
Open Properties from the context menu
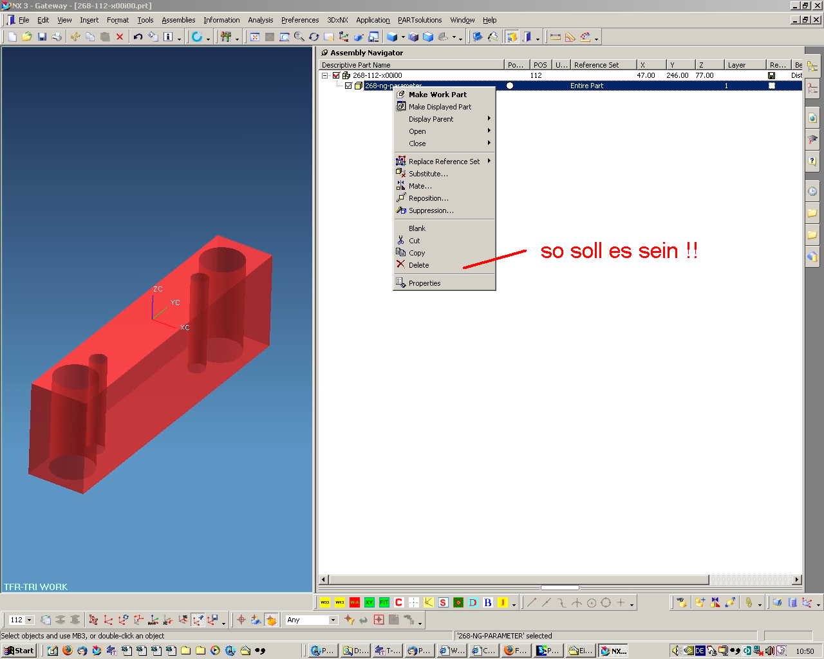pyautogui.click(x=444, y=283)
